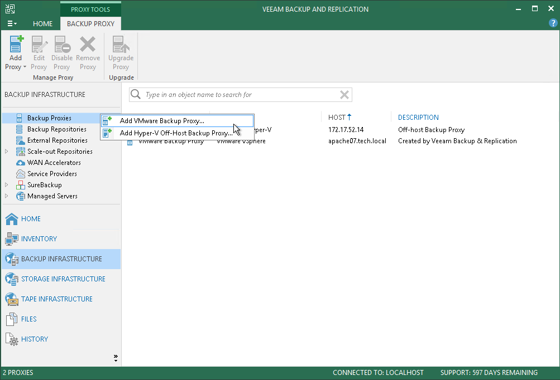Viewport: 560px width, 380px height.
Task: Click the Disable Proxy ribbon icon
Action: click(62, 44)
